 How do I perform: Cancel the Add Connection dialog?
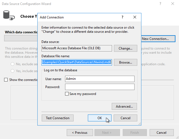point(125,118)
